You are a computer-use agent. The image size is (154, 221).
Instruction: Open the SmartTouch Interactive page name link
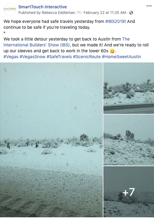pos(43,7)
